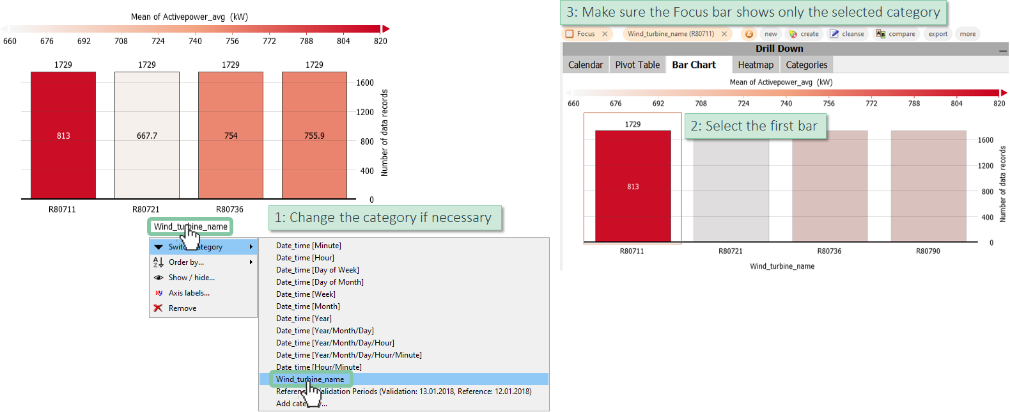Select the R80721 bar in left chart
1010x412 pixels.
(x=147, y=136)
